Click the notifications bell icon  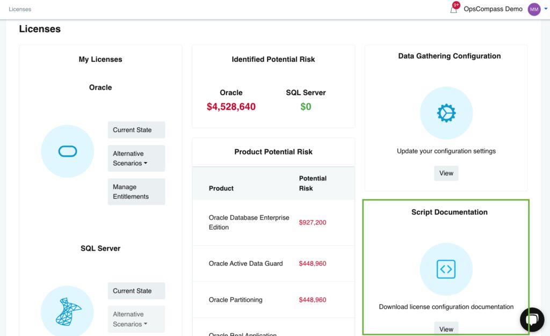tap(454, 9)
